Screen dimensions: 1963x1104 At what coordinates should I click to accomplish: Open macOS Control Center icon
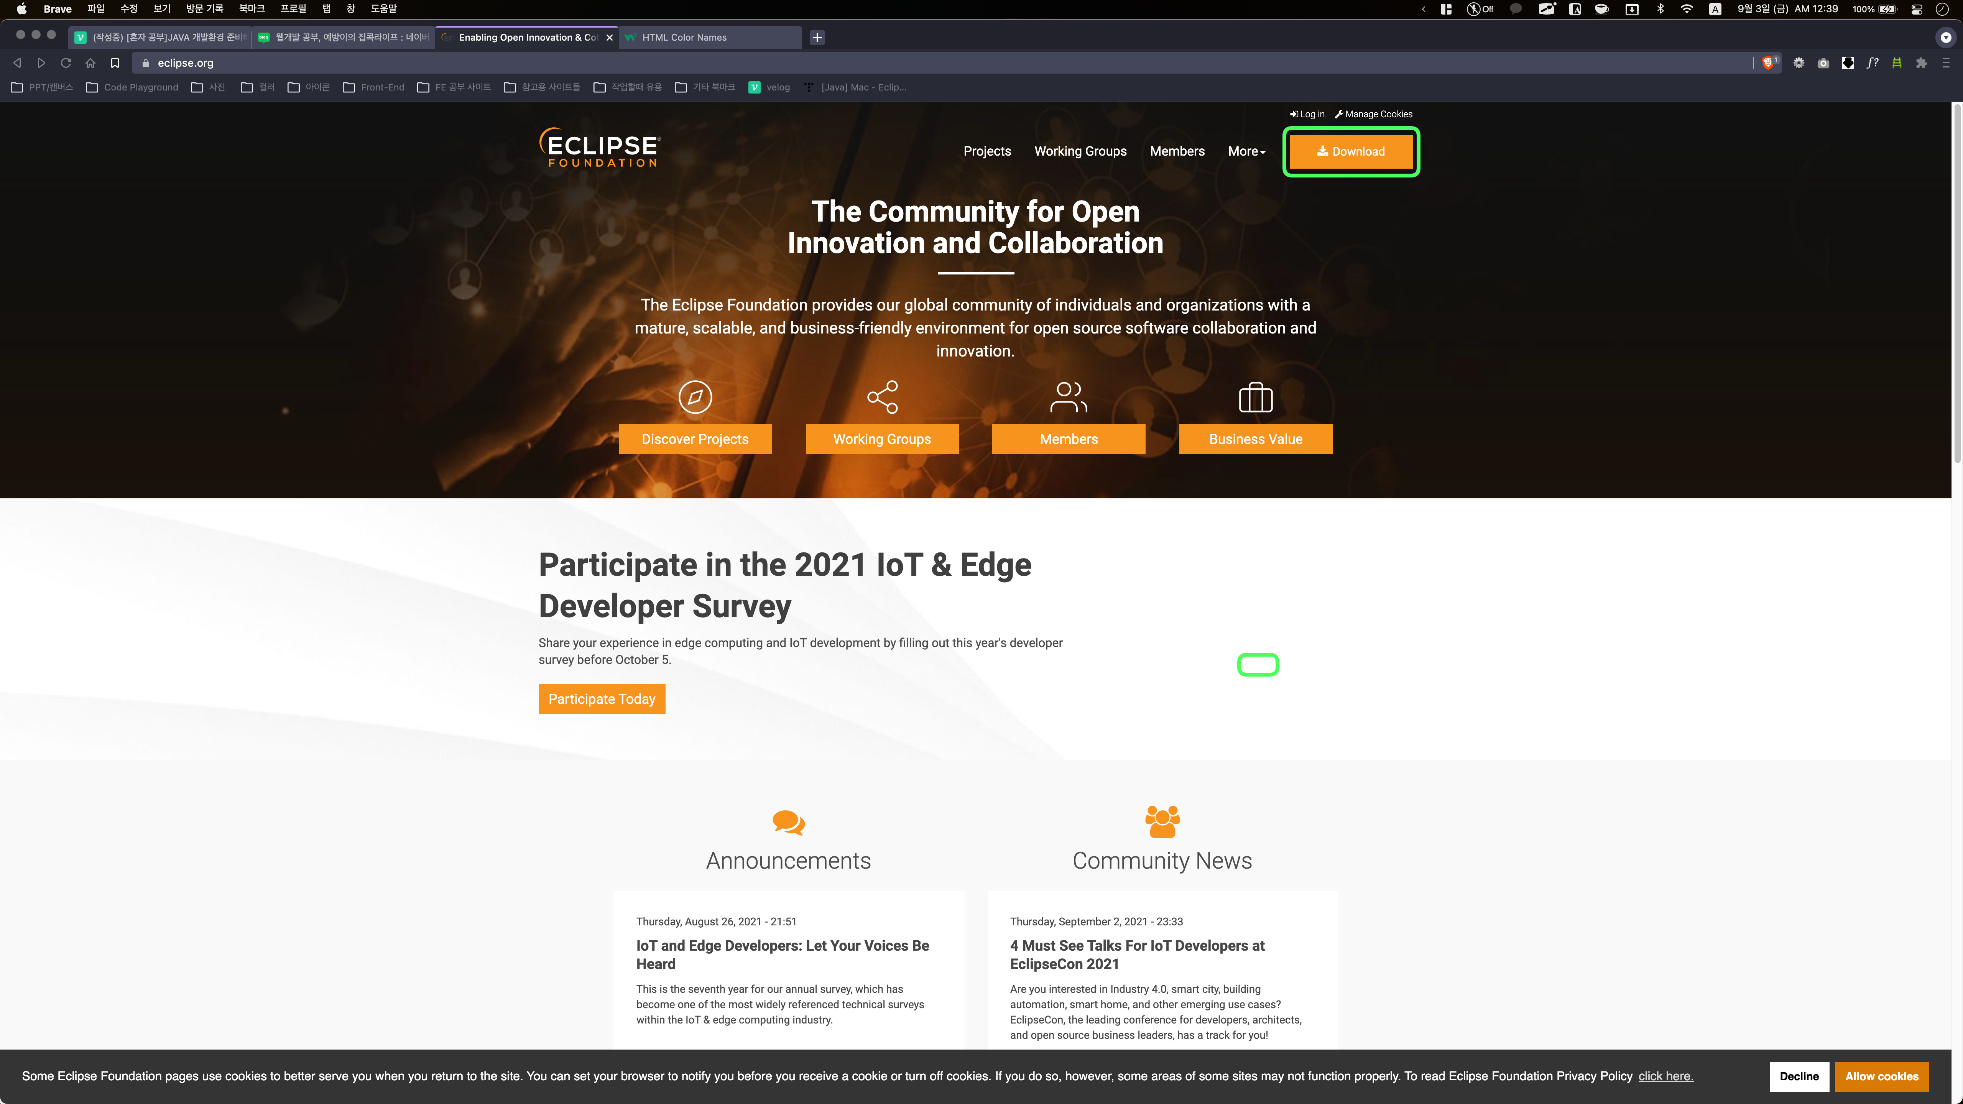pyautogui.click(x=1917, y=9)
